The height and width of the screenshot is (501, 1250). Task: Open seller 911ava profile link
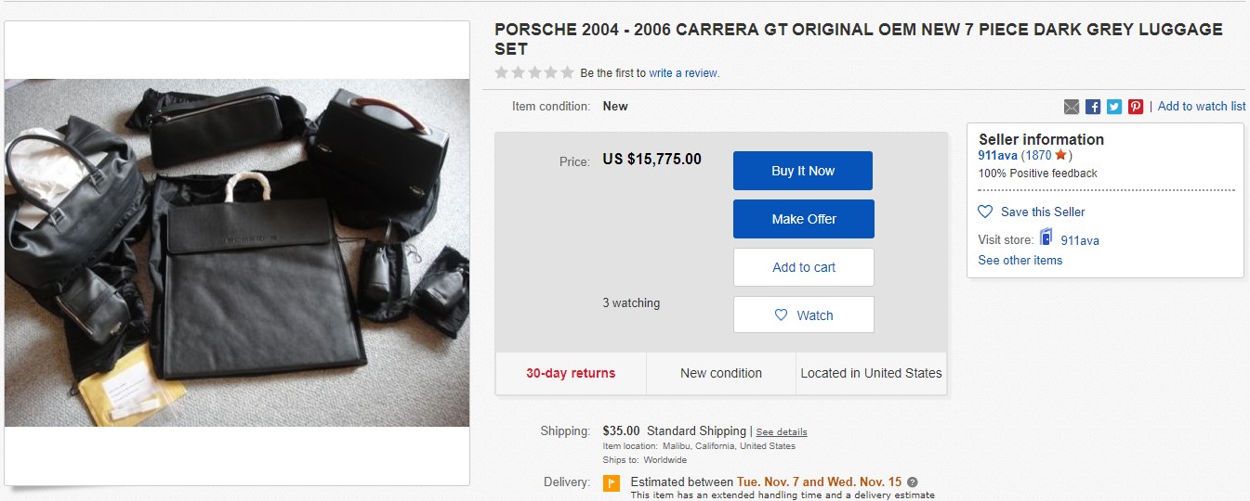[x=997, y=156]
